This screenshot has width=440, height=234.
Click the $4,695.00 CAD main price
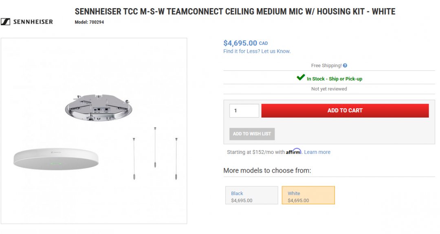point(240,43)
